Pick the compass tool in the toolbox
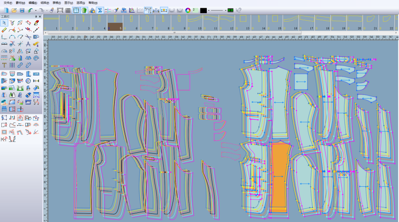 pos(28,44)
